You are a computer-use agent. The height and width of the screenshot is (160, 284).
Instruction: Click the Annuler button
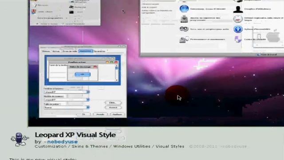pyautogui.click(x=100, y=115)
